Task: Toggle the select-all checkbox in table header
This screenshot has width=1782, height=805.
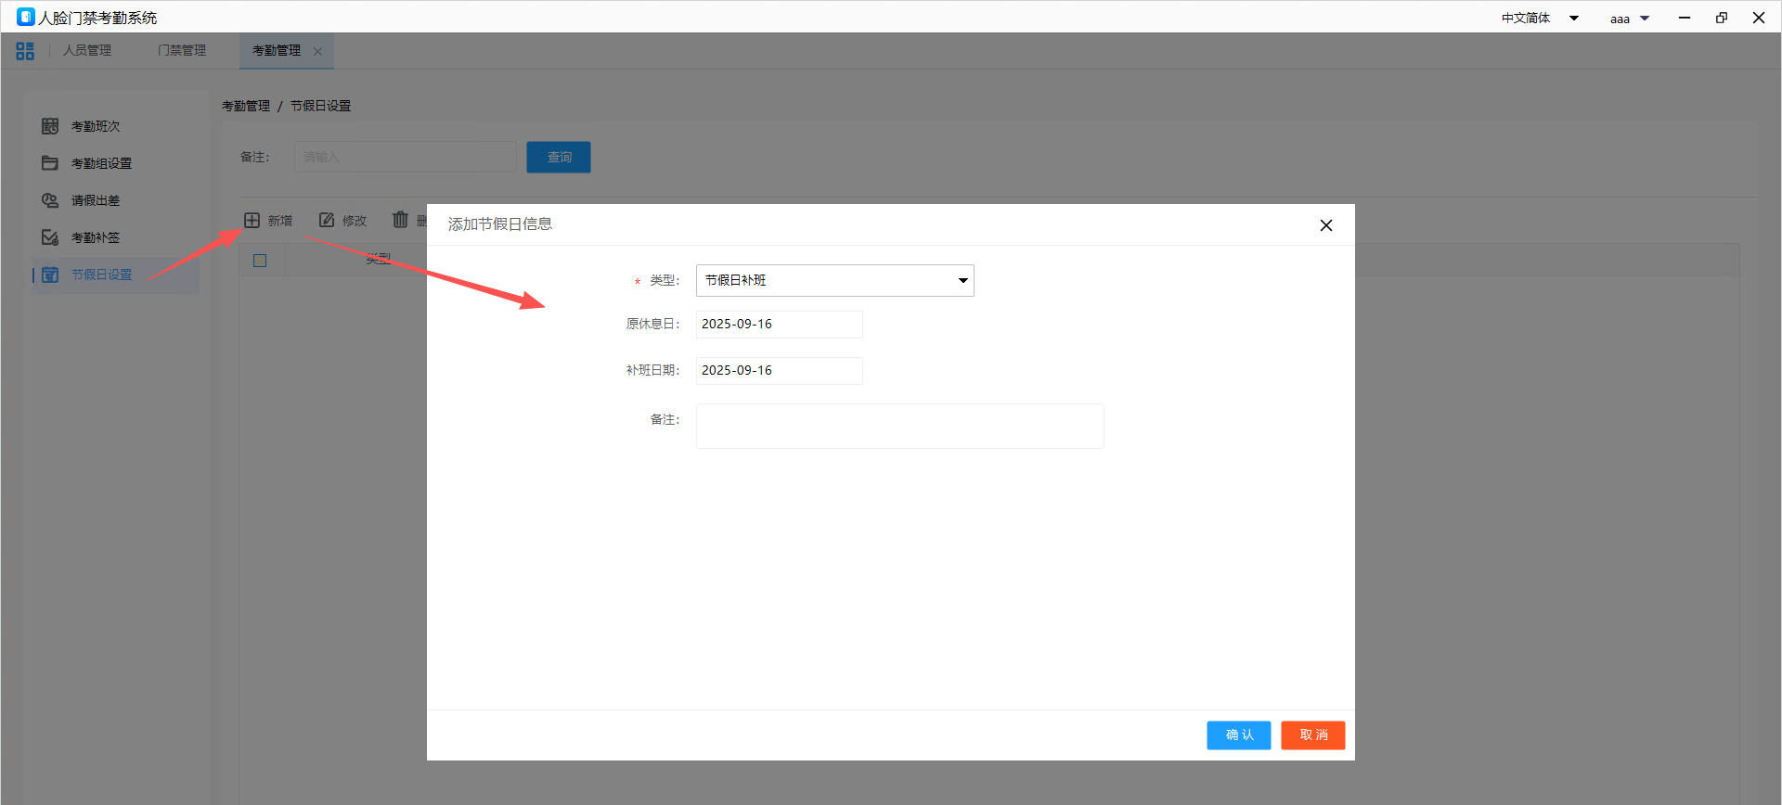Action: pyautogui.click(x=260, y=261)
